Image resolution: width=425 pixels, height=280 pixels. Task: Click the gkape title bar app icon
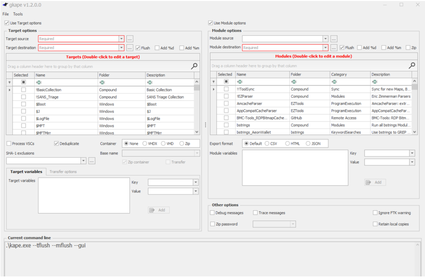click(6, 5)
